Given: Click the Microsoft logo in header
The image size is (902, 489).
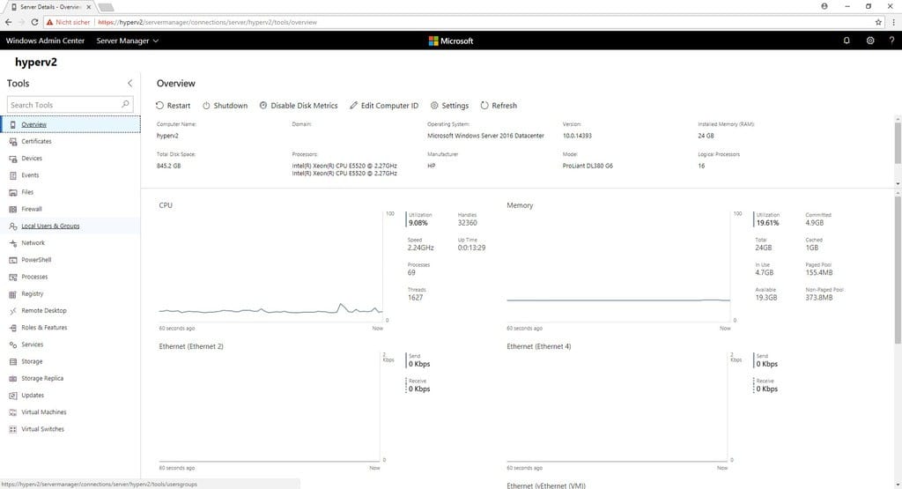Looking at the screenshot, I should pyautogui.click(x=451, y=41).
